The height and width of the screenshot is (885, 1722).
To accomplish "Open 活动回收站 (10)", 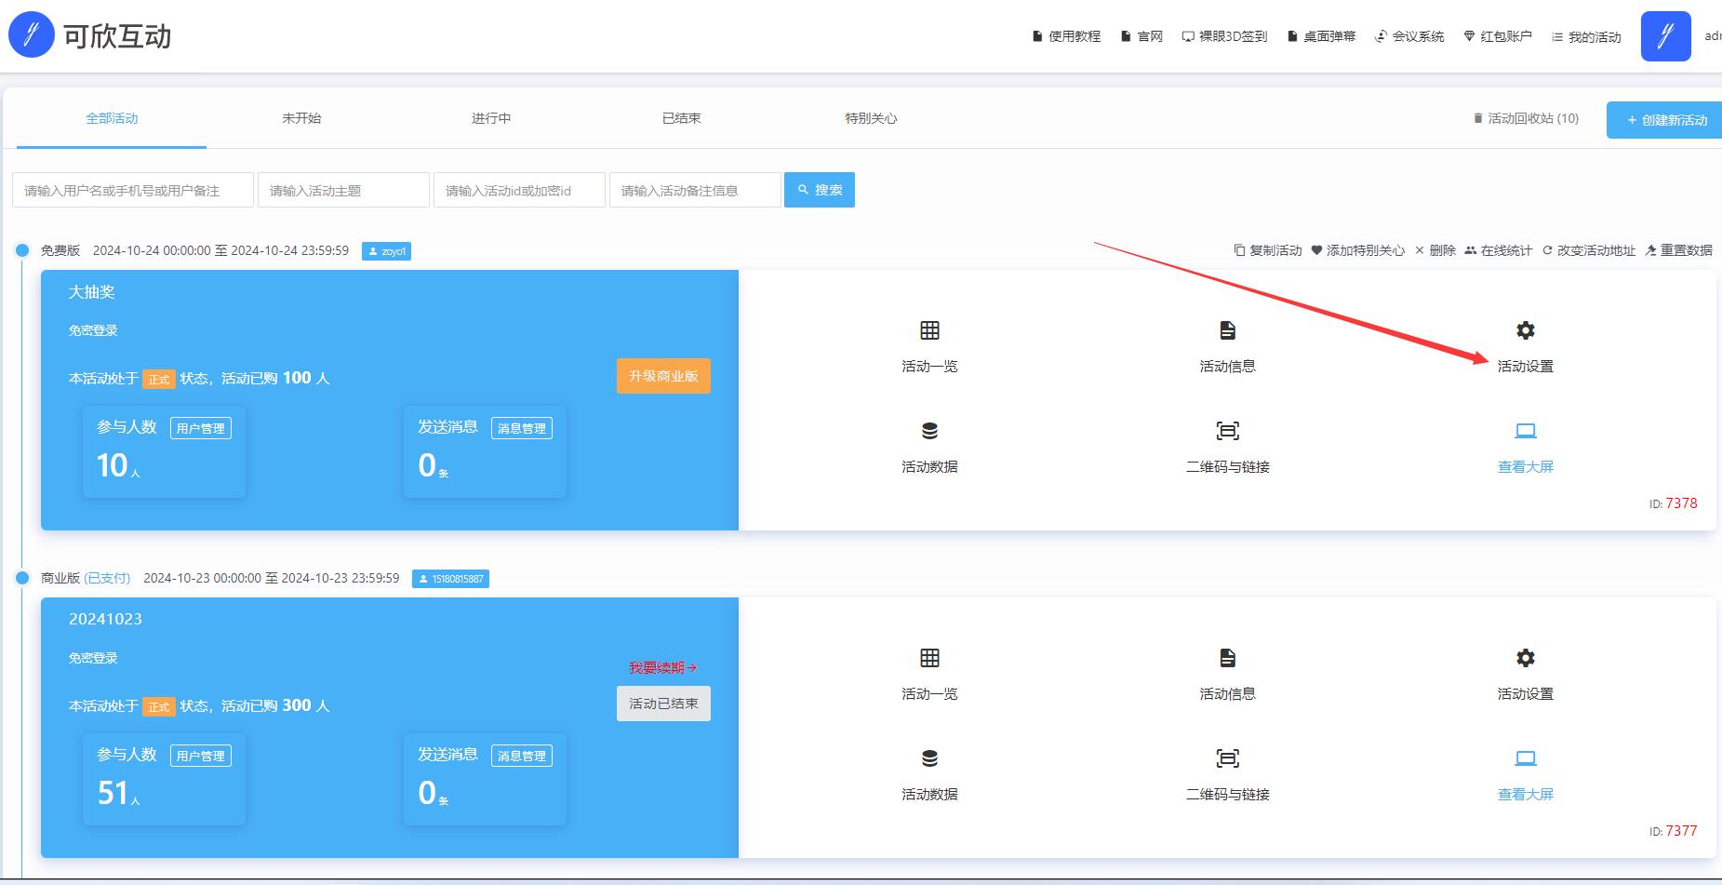I will [1526, 118].
